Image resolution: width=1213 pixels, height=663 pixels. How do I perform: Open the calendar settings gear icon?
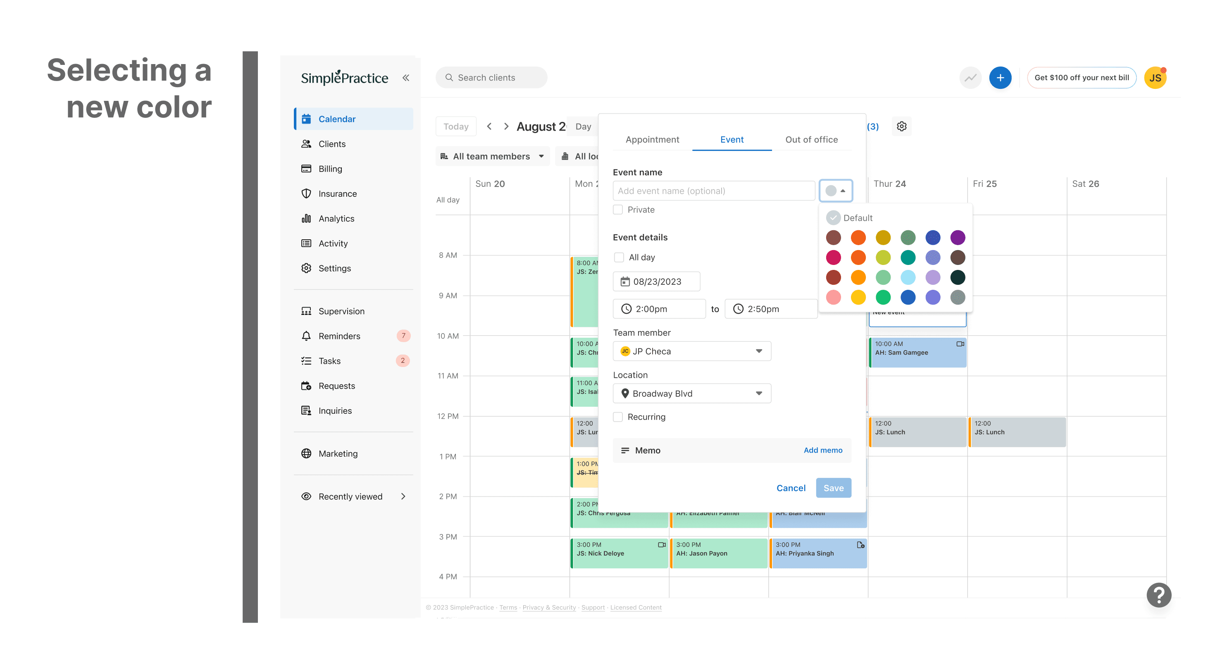(x=901, y=126)
